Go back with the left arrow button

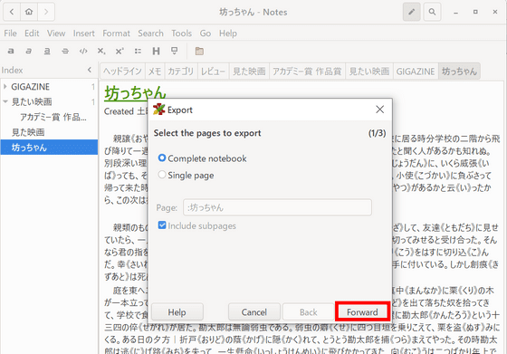tap(12, 12)
